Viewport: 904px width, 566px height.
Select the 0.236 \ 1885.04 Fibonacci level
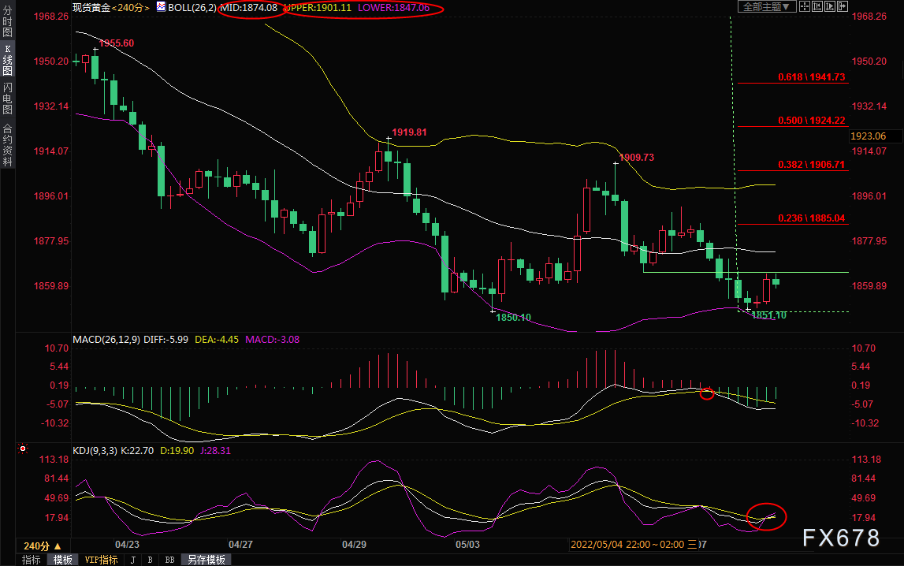[811, 218]
